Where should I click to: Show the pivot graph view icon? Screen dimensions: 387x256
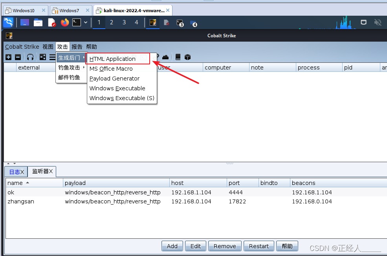tap(43, 57)
